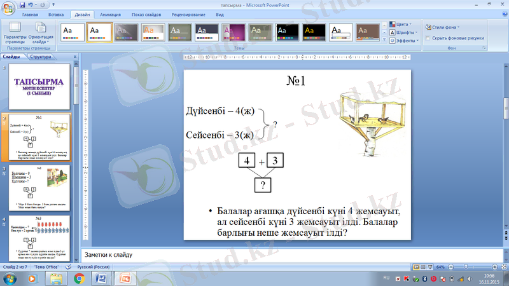Apply the brown theme thumbnail
The width and height of the screenshot is (509, 286).
[x=368, y=32]
